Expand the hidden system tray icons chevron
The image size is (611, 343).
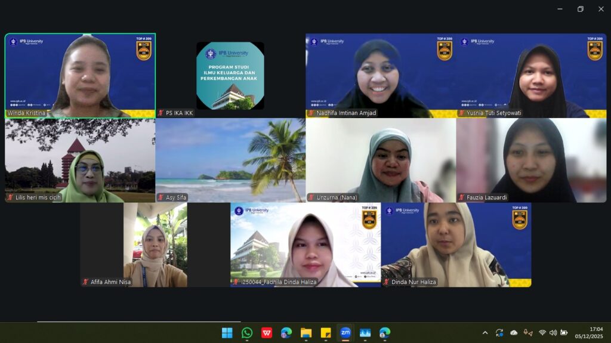pyautogui.click(x=485, y=333)
